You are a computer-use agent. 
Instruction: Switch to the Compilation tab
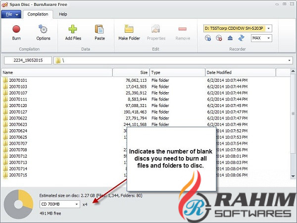[x=38, y=14]
